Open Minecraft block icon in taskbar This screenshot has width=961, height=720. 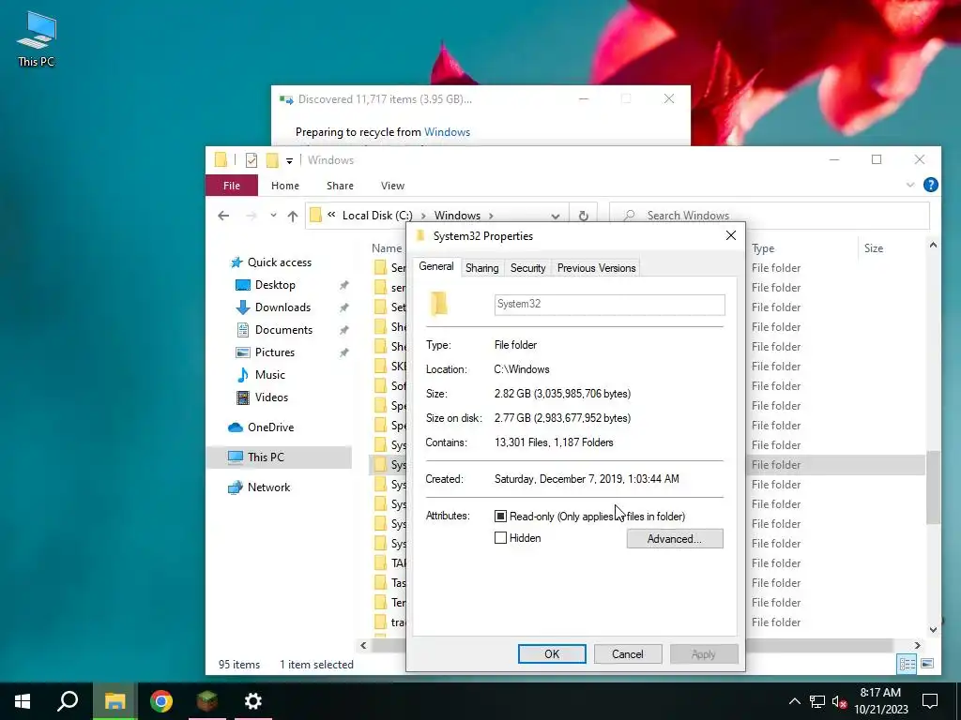(x=207, y=701)
